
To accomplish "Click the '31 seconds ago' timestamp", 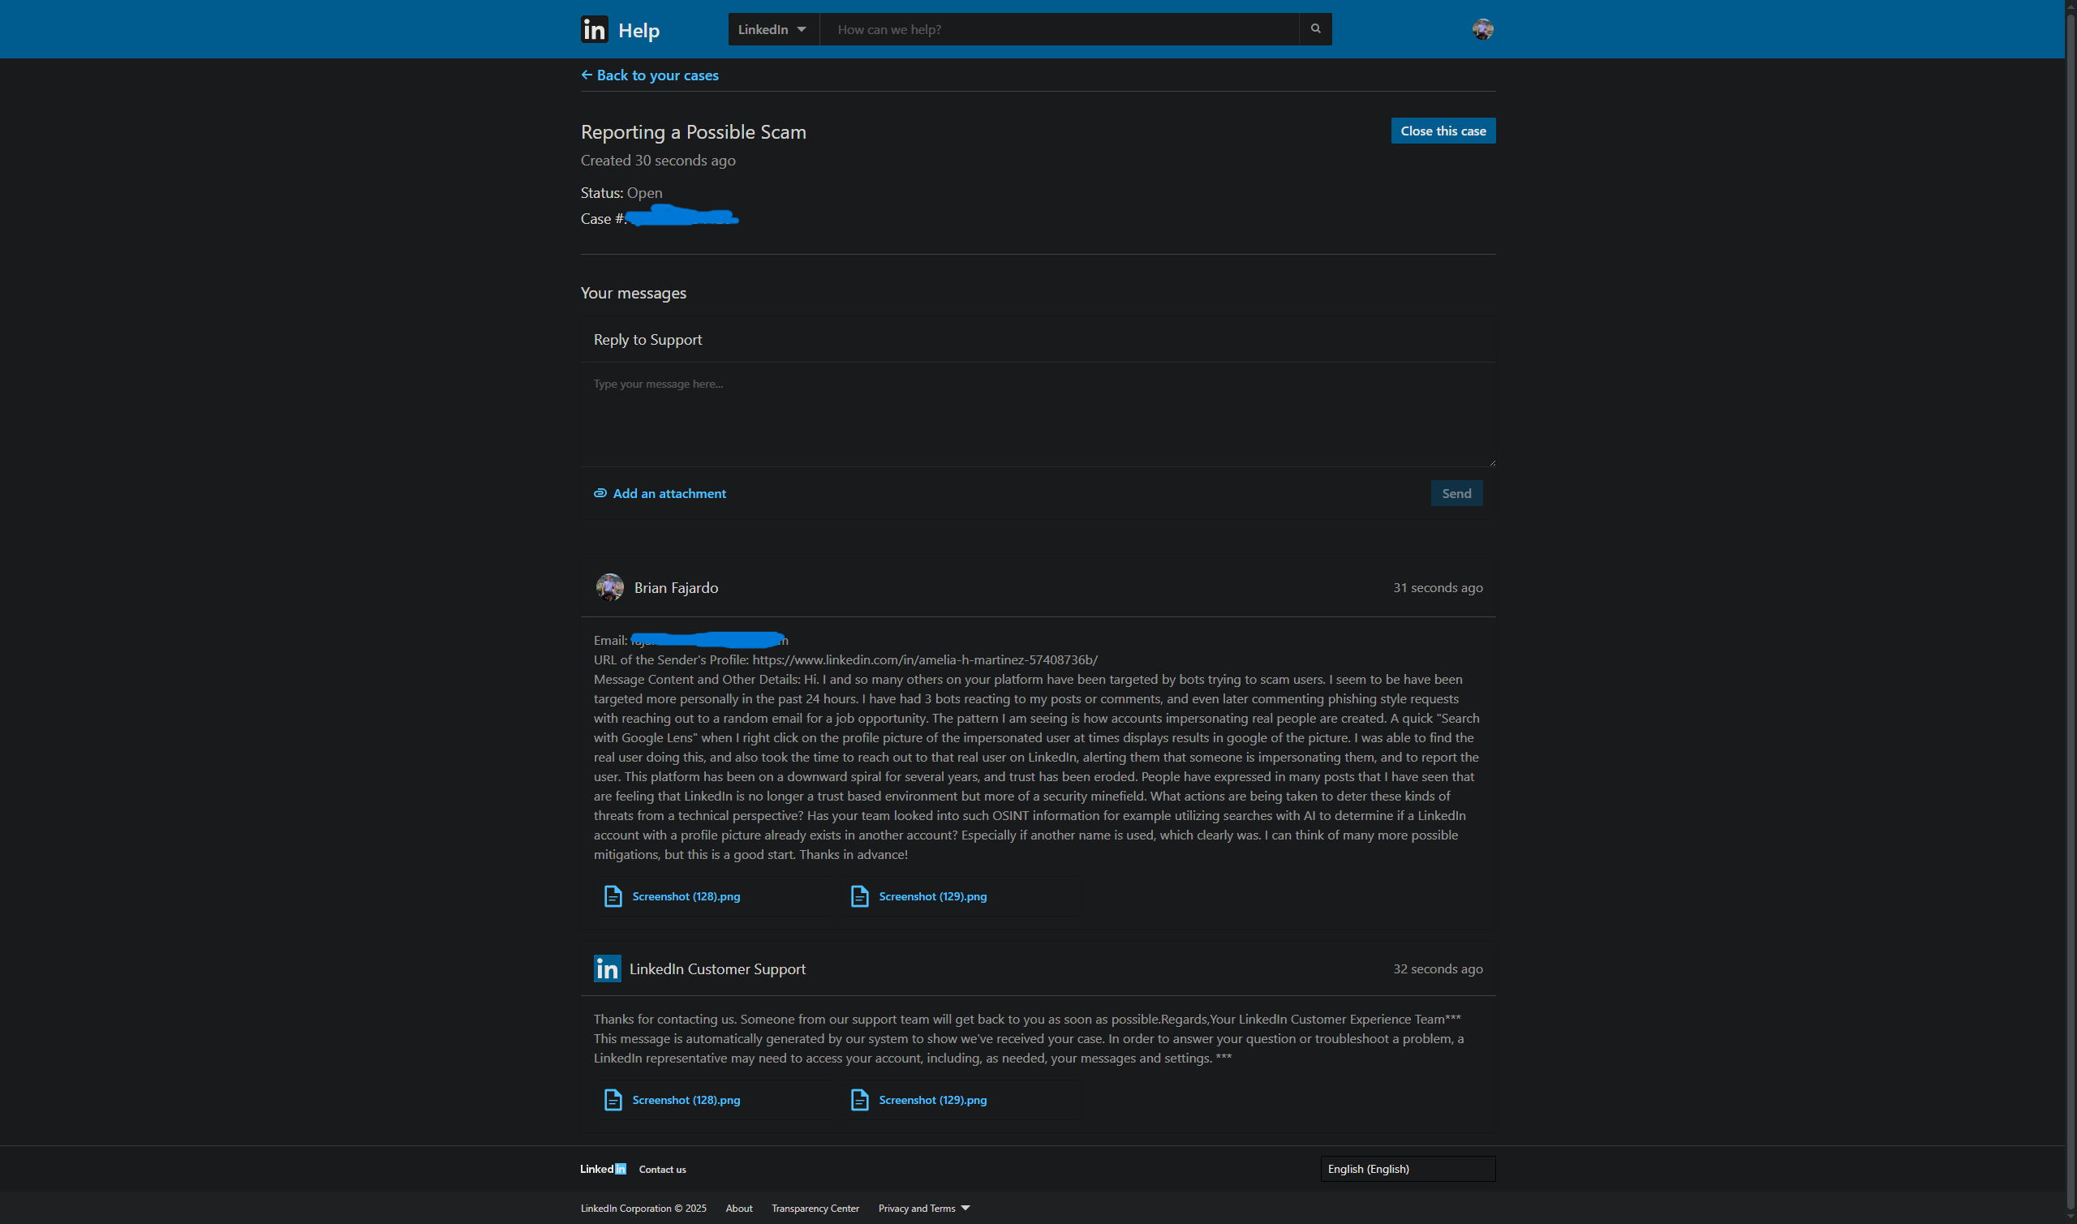I will 1438,588.
